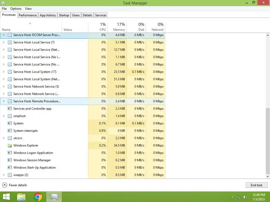Expand Service Host: Remote Procedure row
Image resolution: width=270 pixels, height=202 pixels.
(x=4, y=101)
